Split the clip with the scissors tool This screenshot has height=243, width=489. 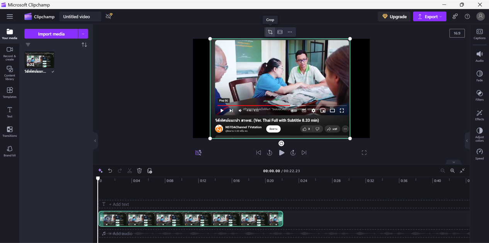pos(129,170)
